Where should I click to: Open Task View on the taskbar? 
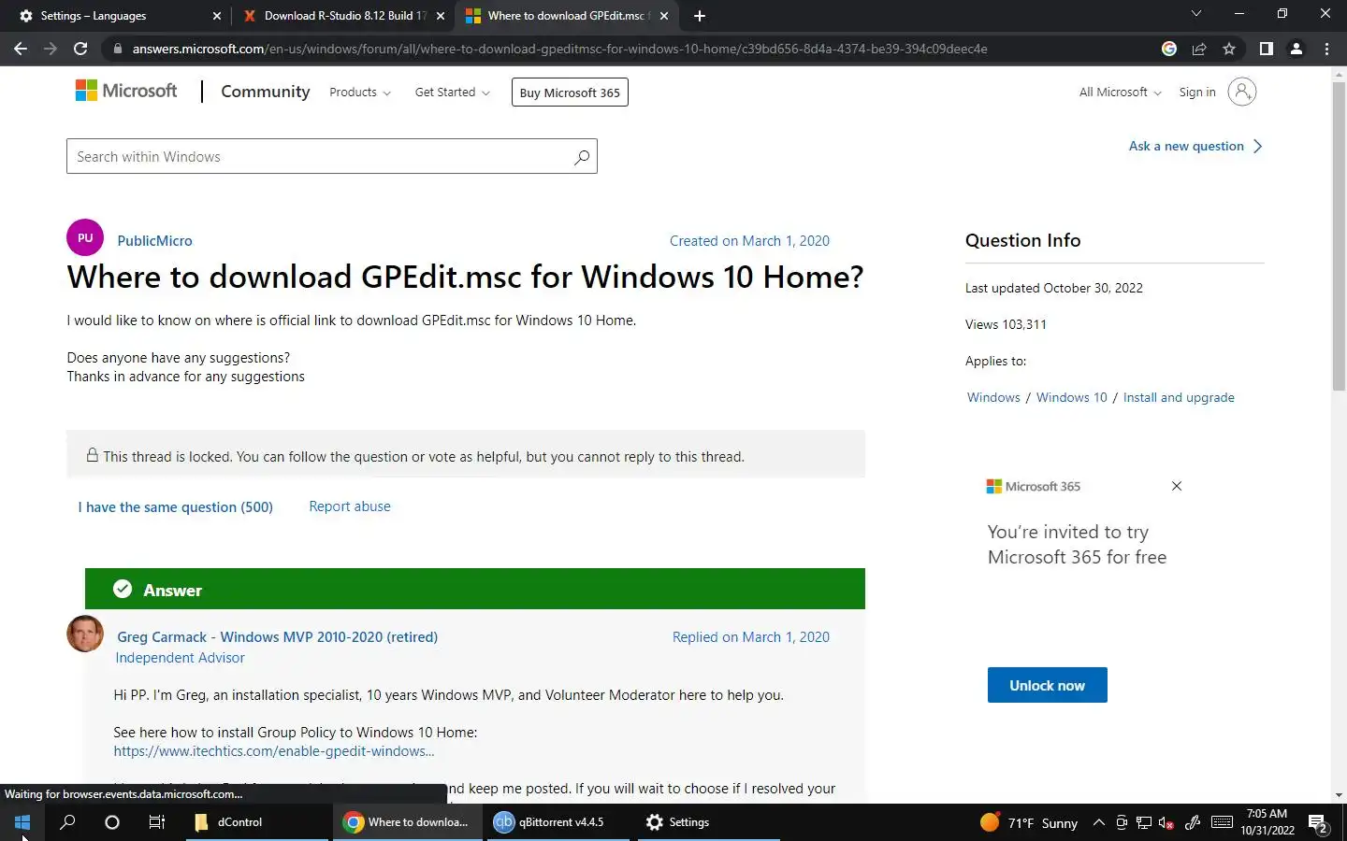pos(157,822)
